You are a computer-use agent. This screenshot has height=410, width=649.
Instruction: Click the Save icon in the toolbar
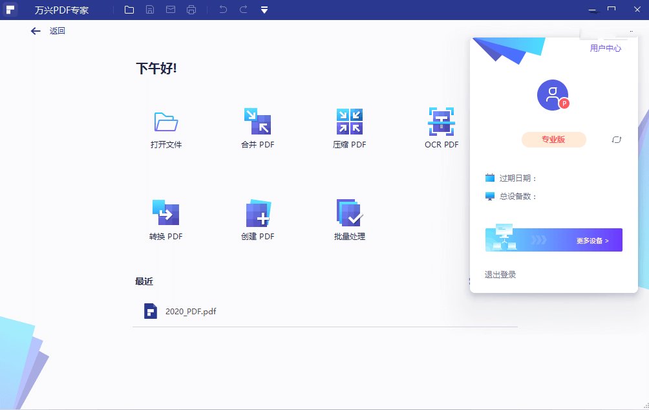point(150,10)
